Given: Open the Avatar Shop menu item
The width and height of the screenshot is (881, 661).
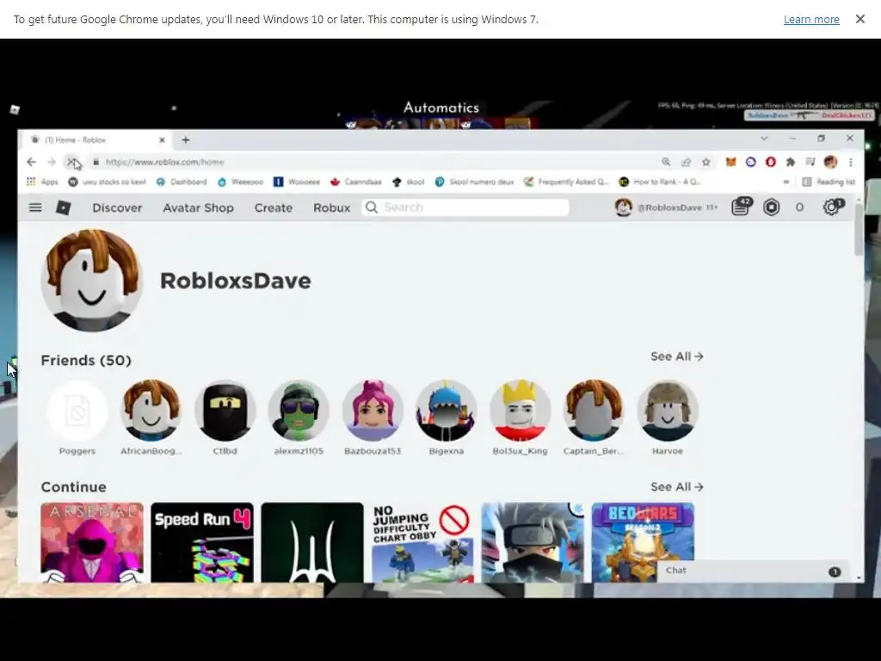Looking at the screenshot, I should [198, 207].
